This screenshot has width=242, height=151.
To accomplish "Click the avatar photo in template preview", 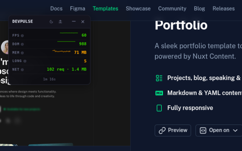I will pyautogui.click(x=5, y=47).
